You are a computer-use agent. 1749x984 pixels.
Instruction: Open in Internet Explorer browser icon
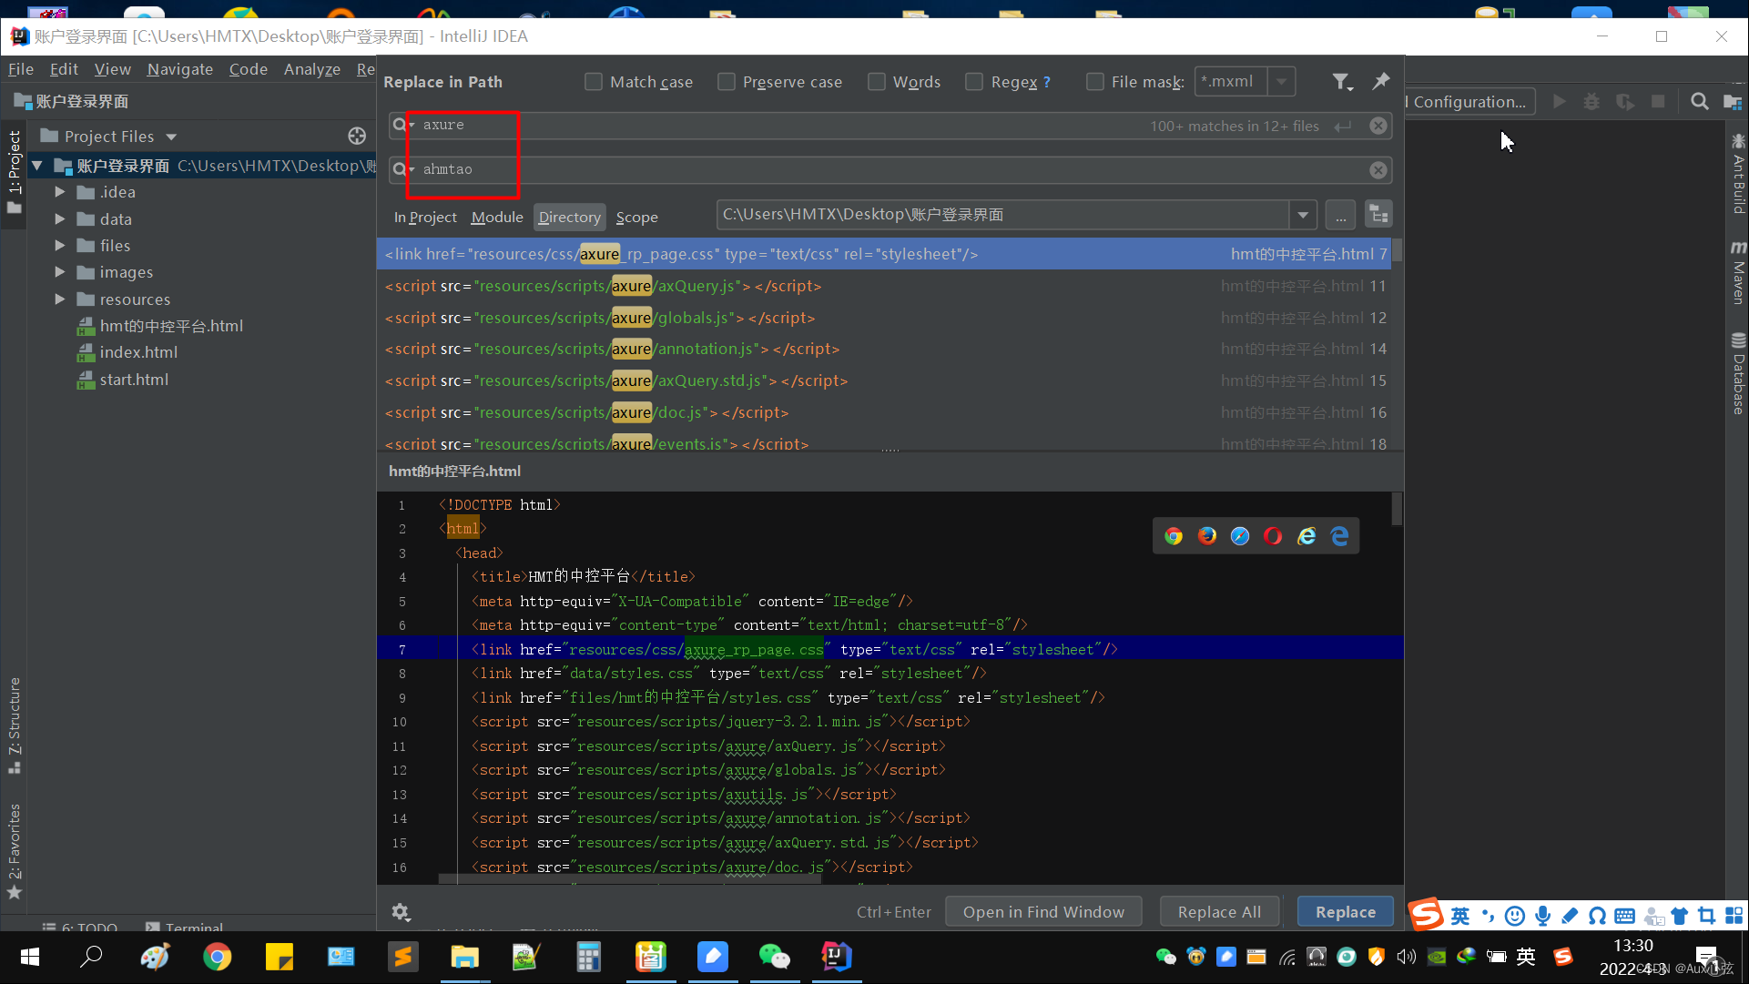pos(1307,536)
